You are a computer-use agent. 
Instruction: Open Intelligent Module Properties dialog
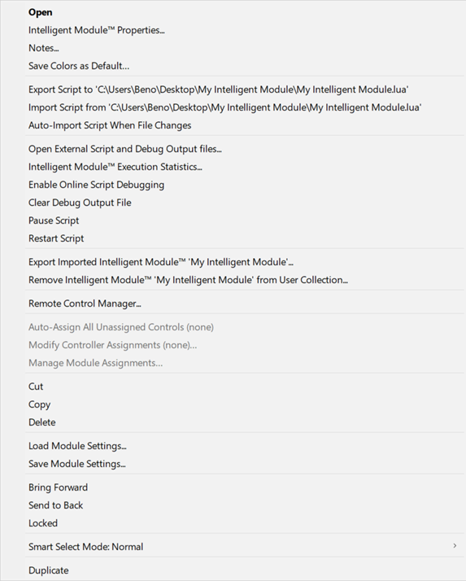point(97,30)
